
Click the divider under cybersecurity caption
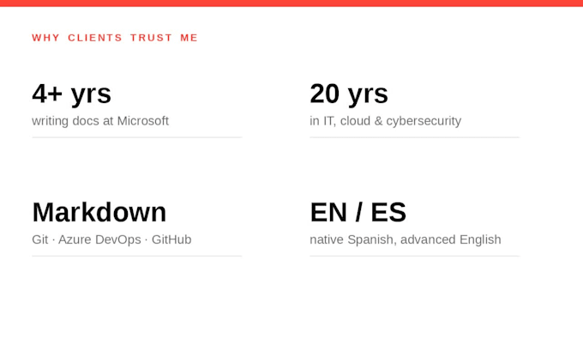[415, 137]
